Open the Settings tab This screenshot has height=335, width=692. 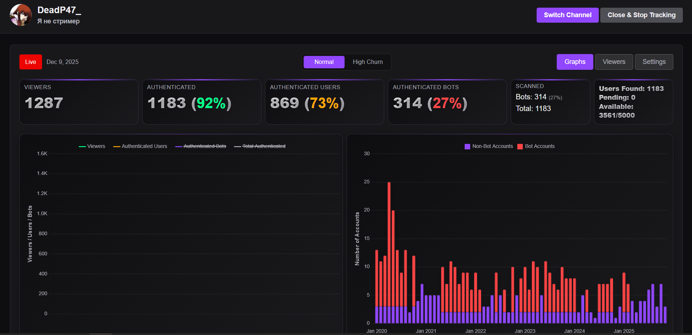click(654, 62)
